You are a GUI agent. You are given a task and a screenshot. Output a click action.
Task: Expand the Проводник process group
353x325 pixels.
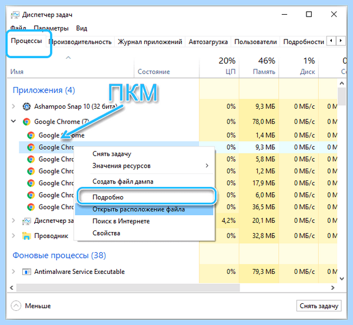tap(14, 236)
